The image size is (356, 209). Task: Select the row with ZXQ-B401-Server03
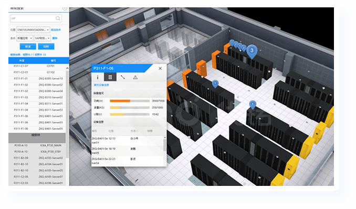[37, 122]
